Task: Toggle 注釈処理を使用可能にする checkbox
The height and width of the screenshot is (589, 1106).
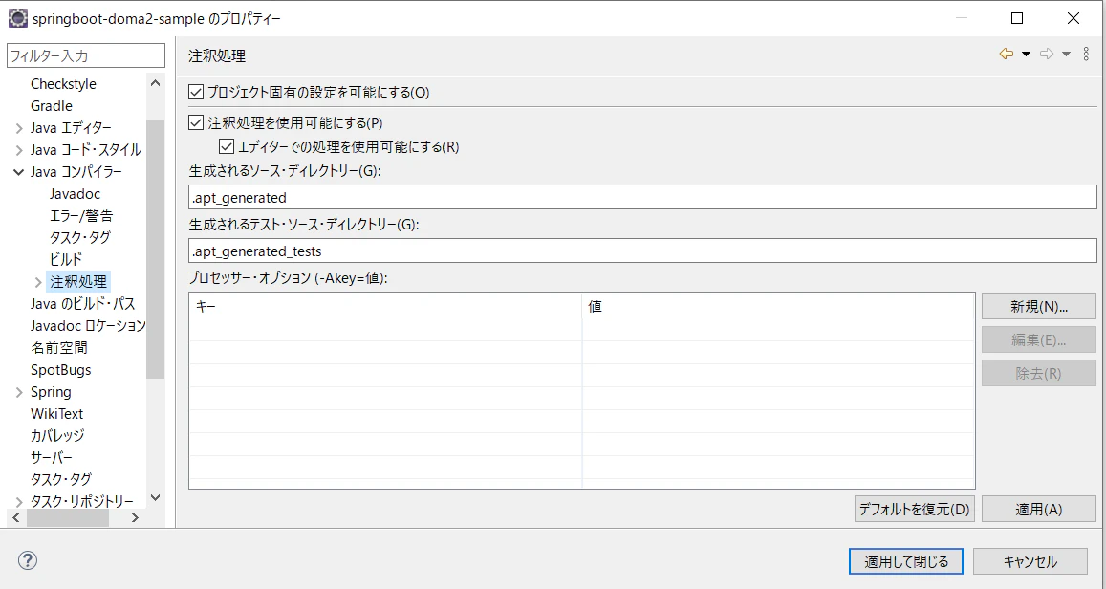Action: click(x=196, y=122)
